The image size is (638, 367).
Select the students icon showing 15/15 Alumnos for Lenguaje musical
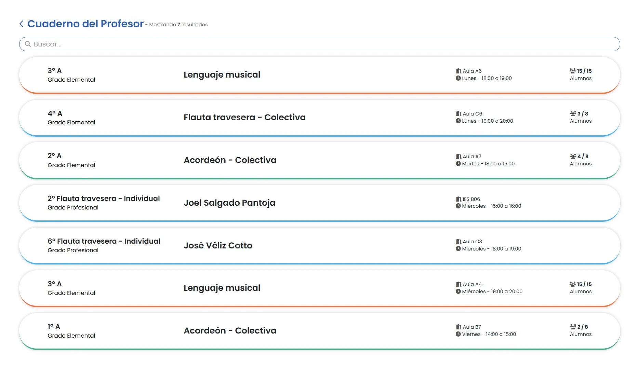pyautogui.click(x=572, y=71)
